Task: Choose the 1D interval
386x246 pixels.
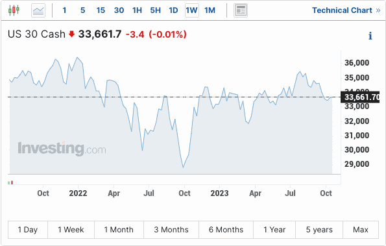Action: click(173, 10)
